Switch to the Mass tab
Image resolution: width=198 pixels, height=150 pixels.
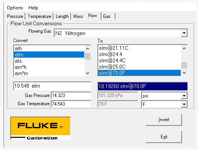click(78, 16)
